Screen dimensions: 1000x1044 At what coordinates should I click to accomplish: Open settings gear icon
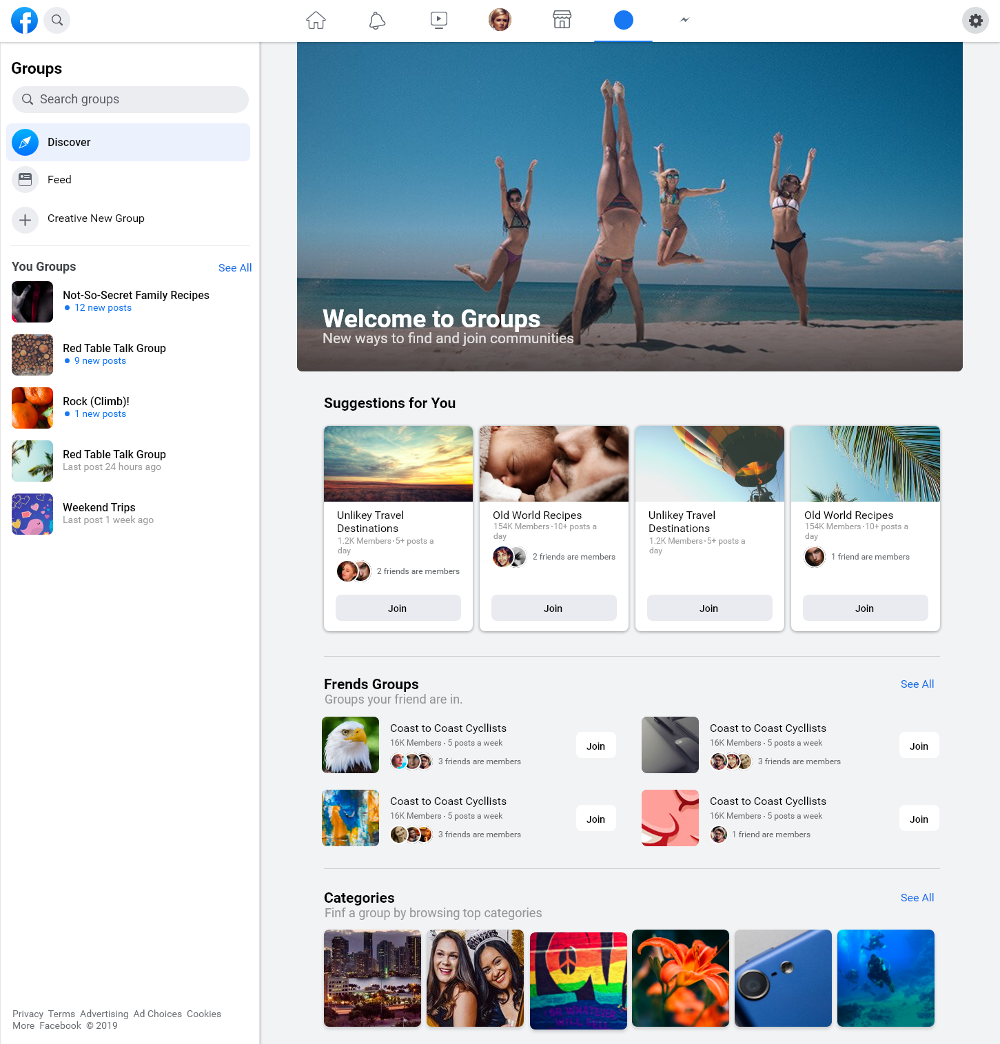point(975,21)
